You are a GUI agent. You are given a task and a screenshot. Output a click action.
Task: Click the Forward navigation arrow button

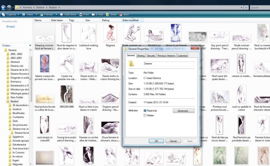point(9,8)
